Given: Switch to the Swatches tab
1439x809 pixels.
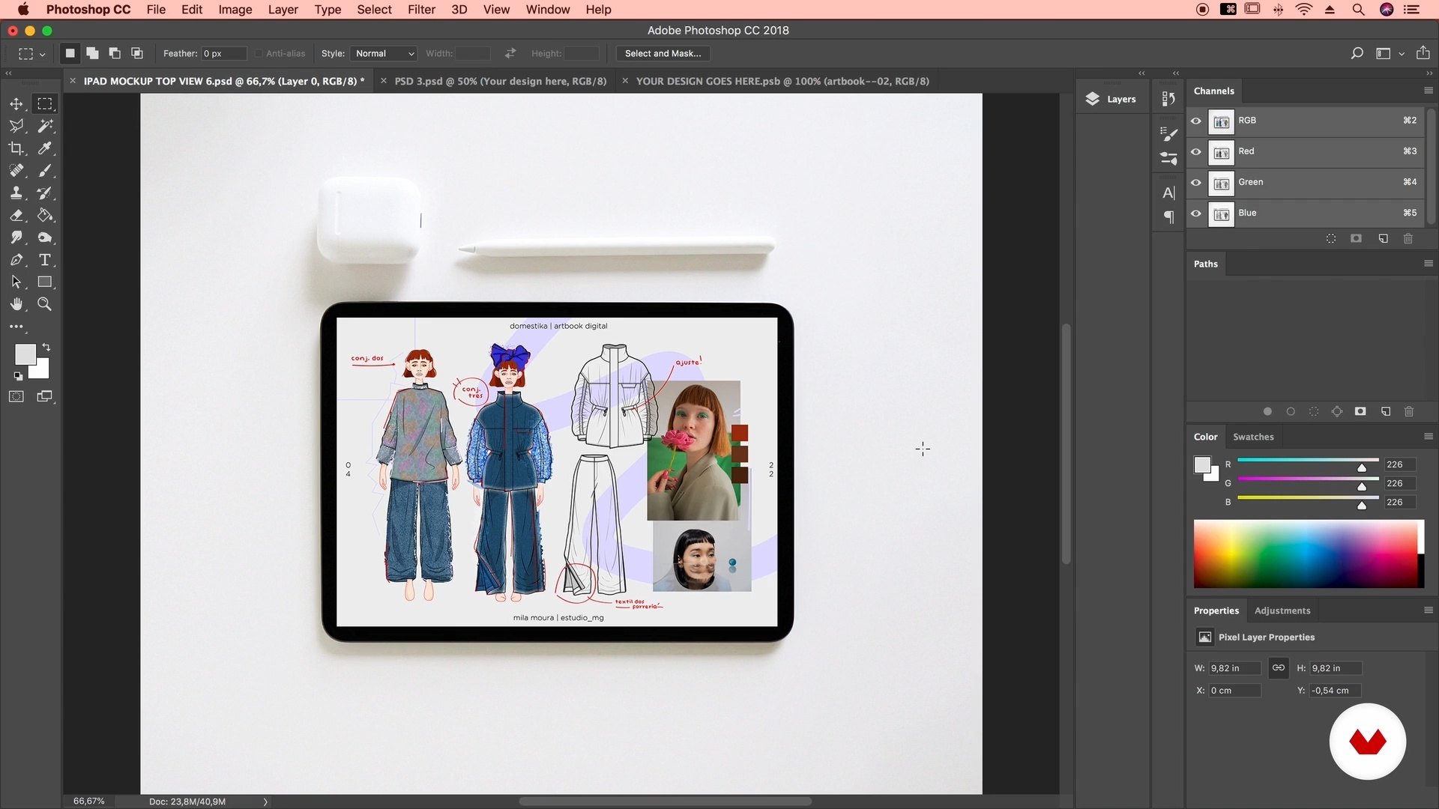Looking at the screenshot, I should pos(1253,437).
